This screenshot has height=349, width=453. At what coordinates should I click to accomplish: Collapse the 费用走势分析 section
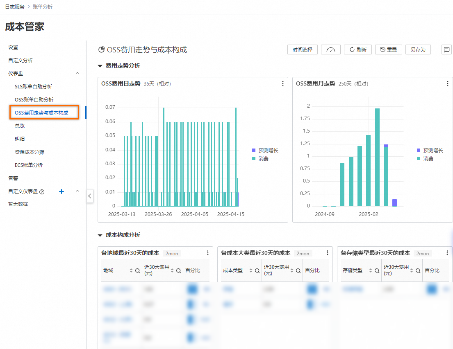[x=100, y=65]
